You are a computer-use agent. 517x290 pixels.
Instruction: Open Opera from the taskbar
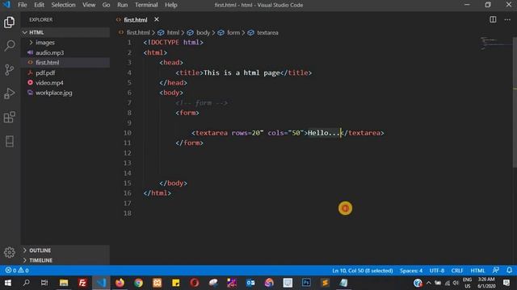coord(195,283)
